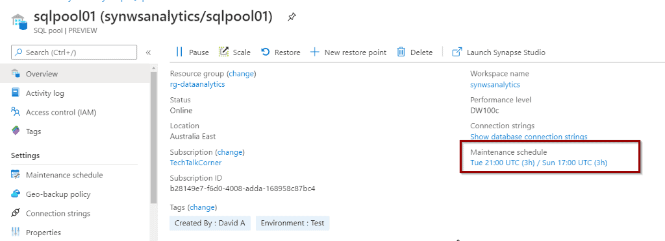Click the Geo-backup policy cloud icon

pyautogui.click(x=16, y=194)
